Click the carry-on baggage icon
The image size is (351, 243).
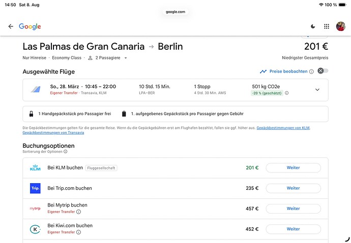tap(32, 114)
